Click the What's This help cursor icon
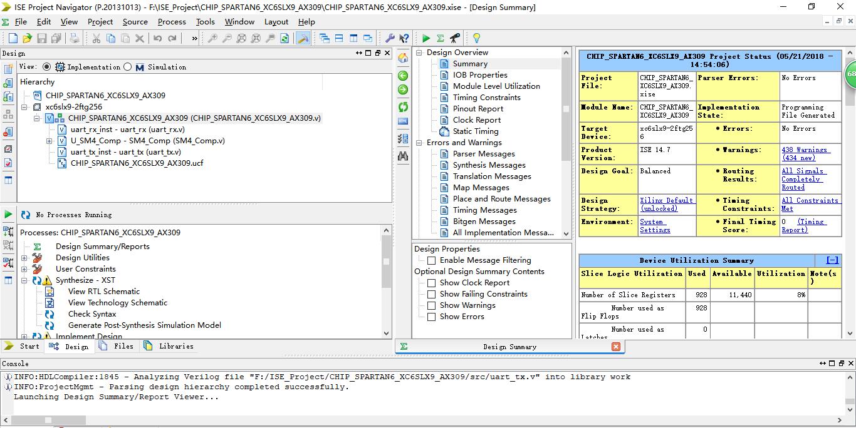Image resolution: width=856 pixels, height=428 pixels. [x=404, y=38]
